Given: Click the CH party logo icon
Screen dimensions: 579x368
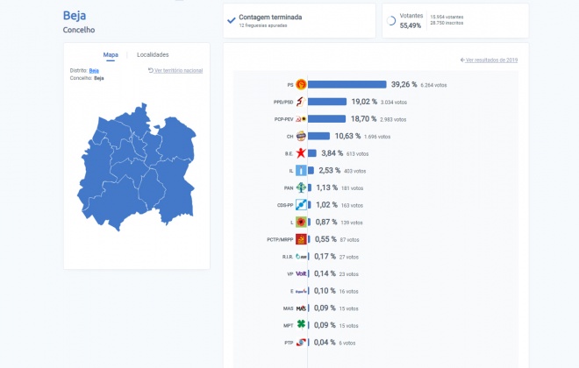Looking at the screenshot, I should pos(301,136).
